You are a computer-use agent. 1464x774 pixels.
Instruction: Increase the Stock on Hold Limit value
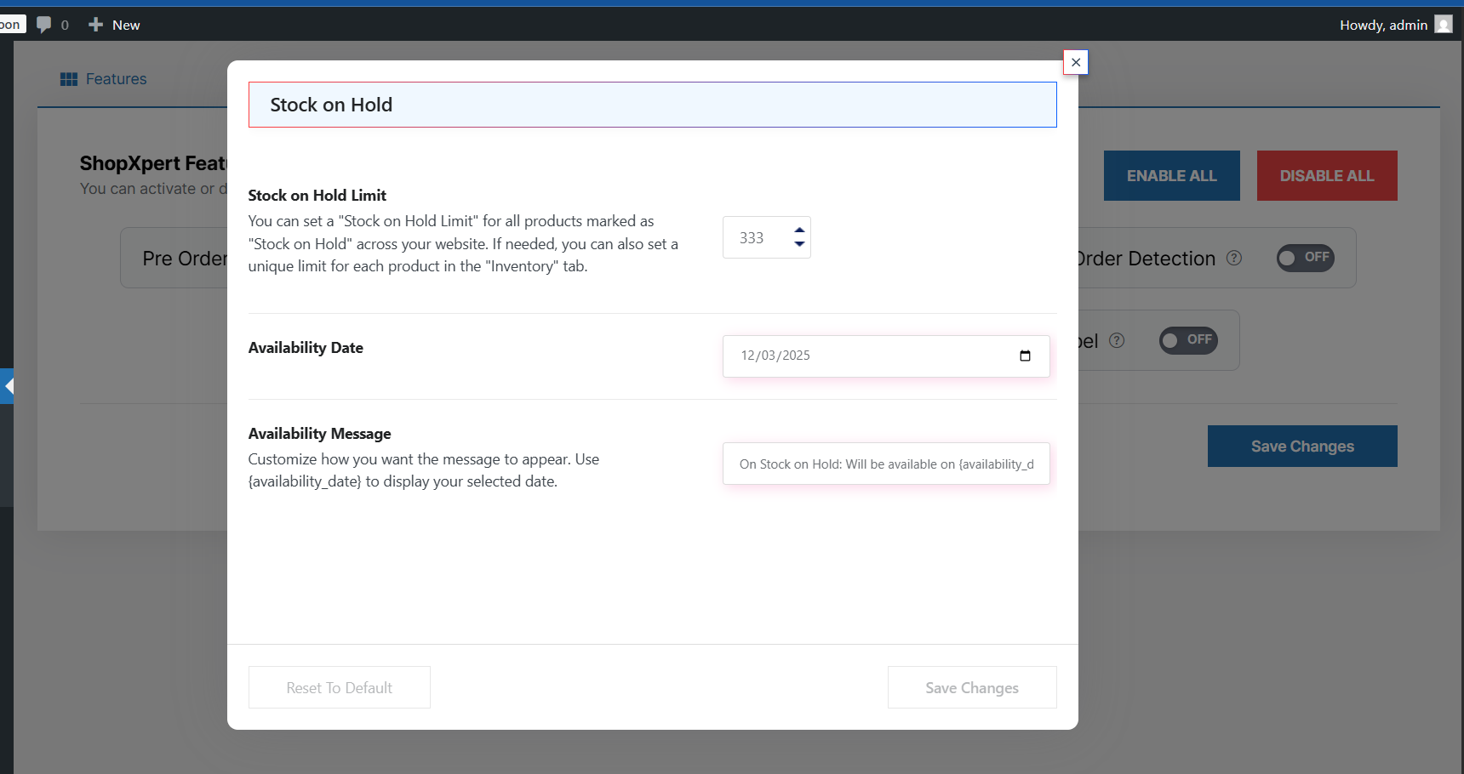tap(799, 230)
